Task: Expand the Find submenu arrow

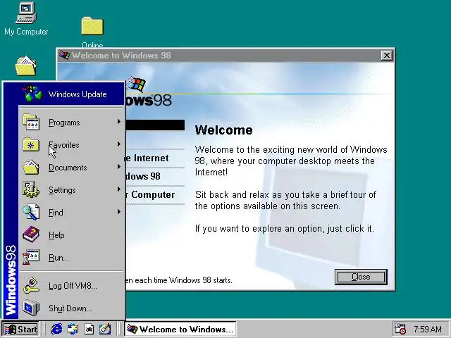Action: tap(119, 212)
